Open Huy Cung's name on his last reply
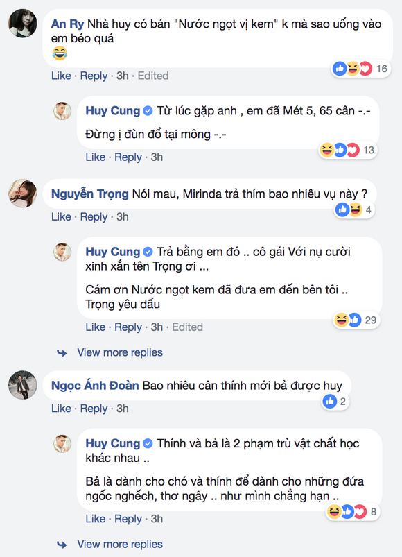The image size is (402, 557). coord(114,443)
